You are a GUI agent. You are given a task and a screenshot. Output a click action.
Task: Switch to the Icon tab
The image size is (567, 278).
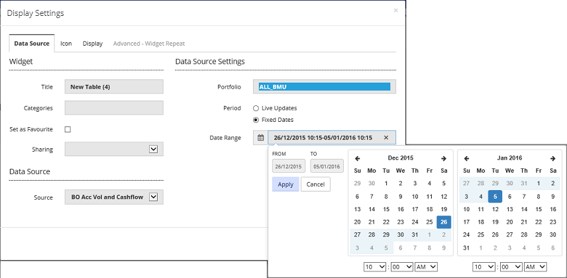[66, 44]
